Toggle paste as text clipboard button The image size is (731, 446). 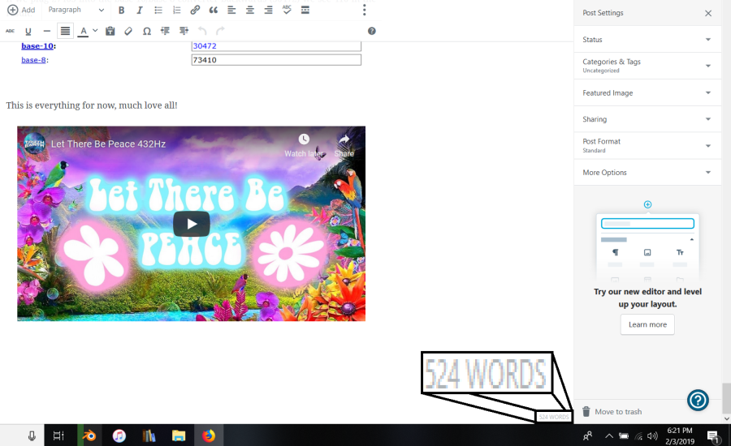110,31
